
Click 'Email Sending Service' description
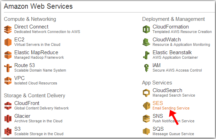tap(171, 108)
